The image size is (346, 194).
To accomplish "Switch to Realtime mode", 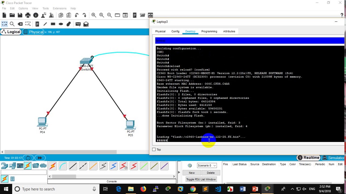I will 308,158.
